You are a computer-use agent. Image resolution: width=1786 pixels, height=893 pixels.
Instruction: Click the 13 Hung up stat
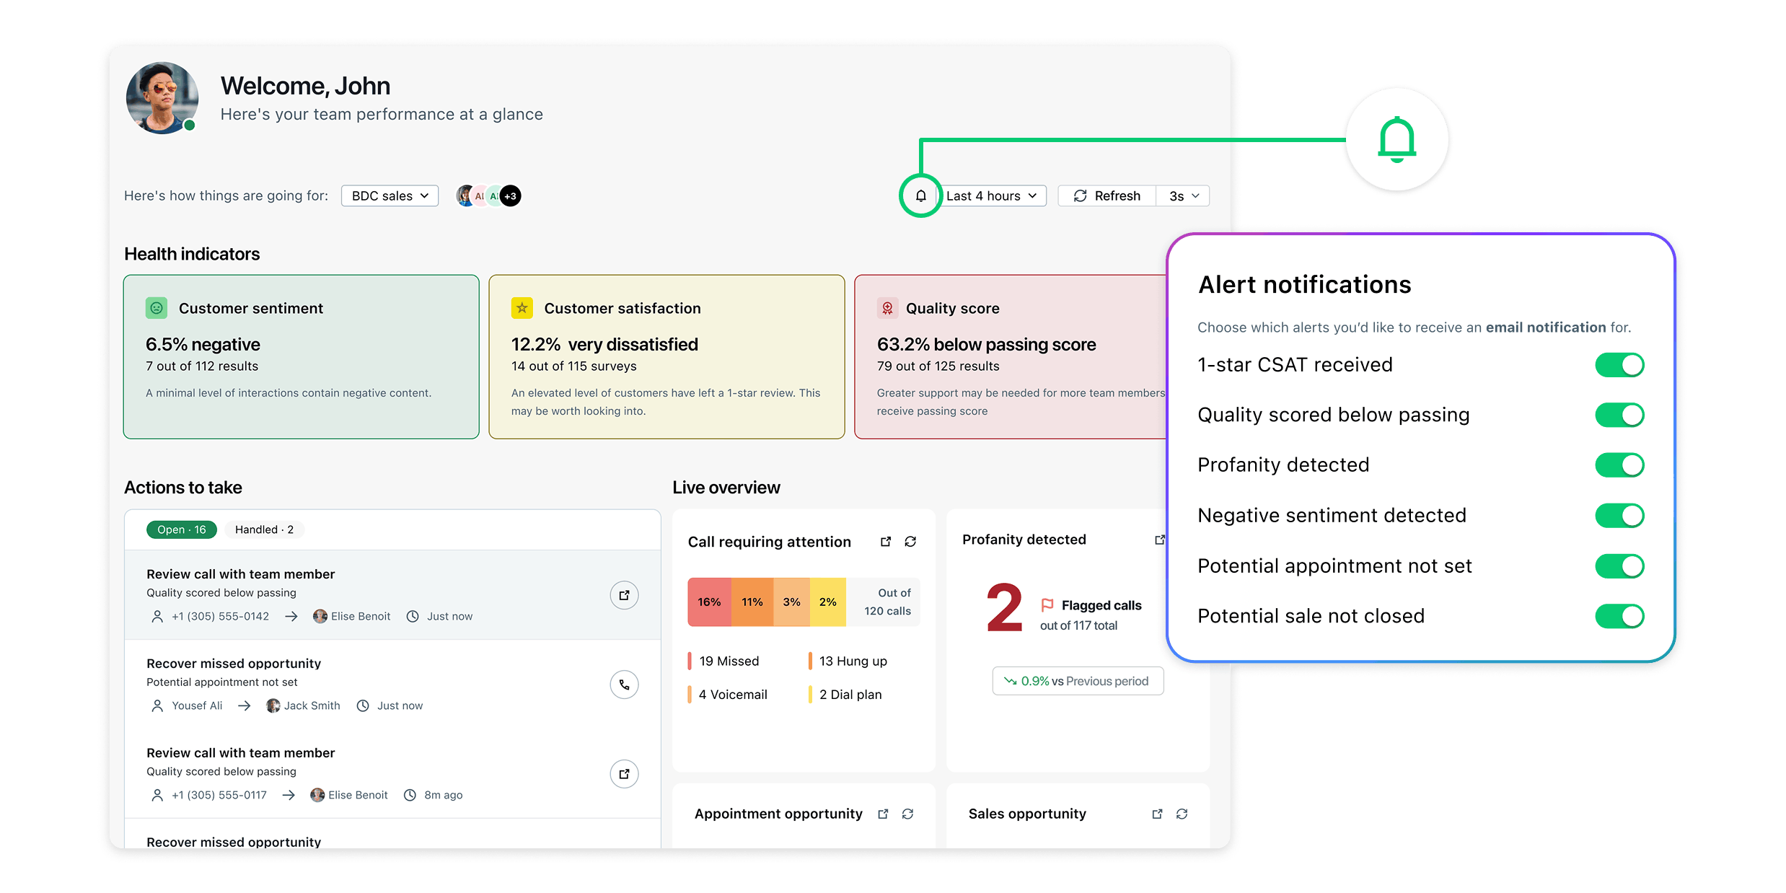848,661
